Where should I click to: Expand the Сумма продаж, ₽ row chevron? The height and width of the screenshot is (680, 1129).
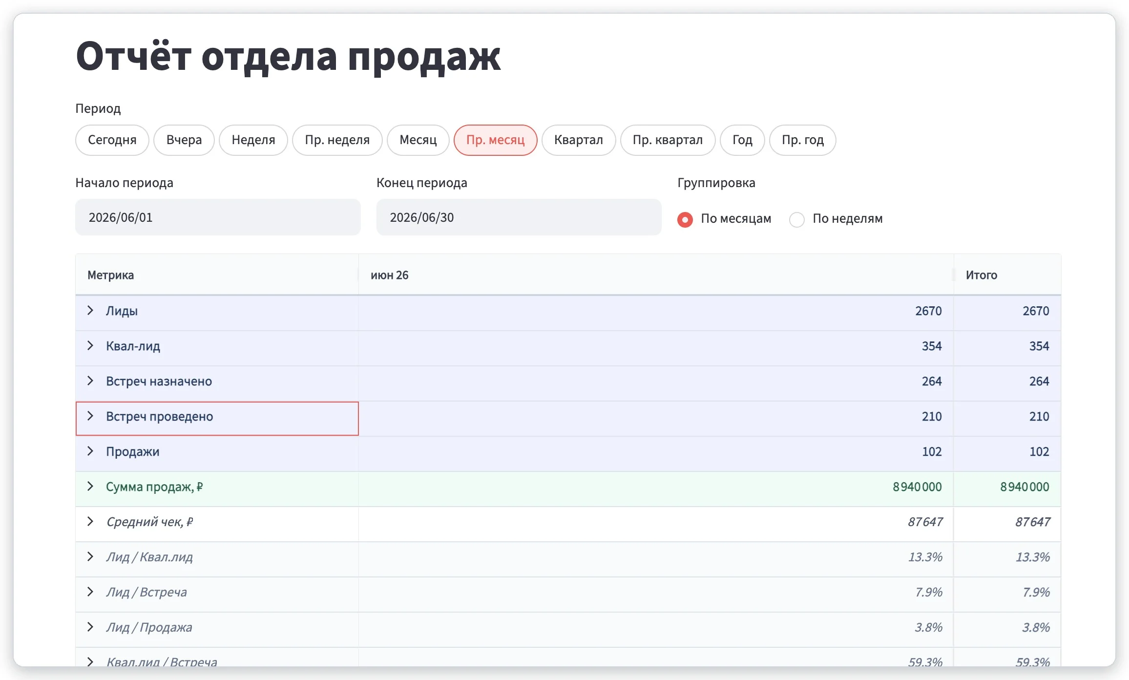[x=90, y=487]
